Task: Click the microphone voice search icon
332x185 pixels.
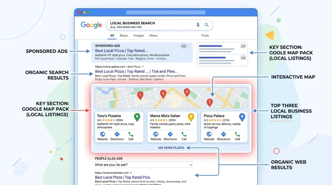Action: [x=198, y=25]
